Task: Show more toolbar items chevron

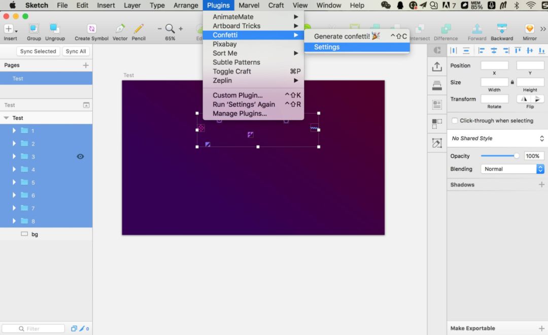Action: 543,29
